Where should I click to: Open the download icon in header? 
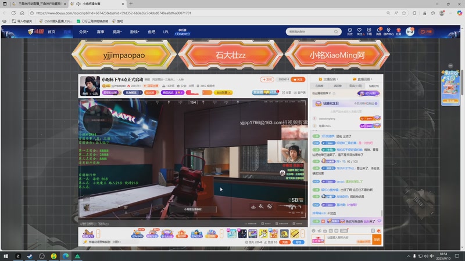coord(369,31)
